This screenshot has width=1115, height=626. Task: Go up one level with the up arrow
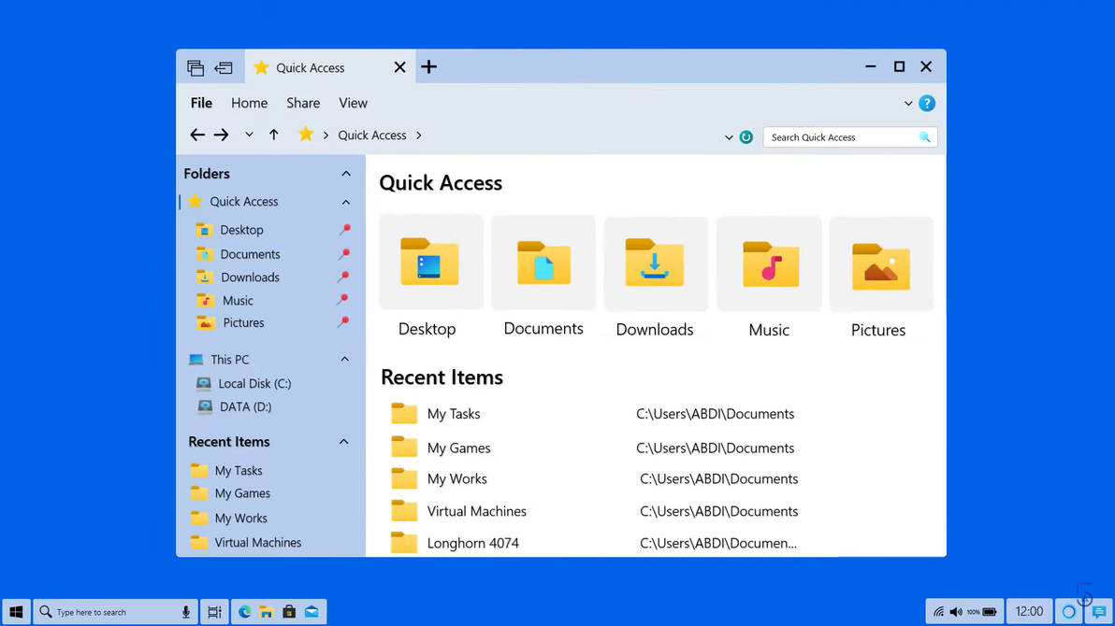274,135
